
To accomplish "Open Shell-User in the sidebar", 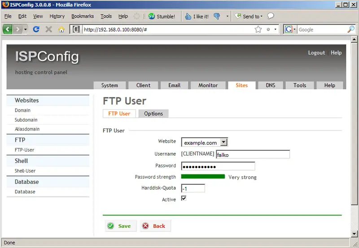I will tap(25, 171).
